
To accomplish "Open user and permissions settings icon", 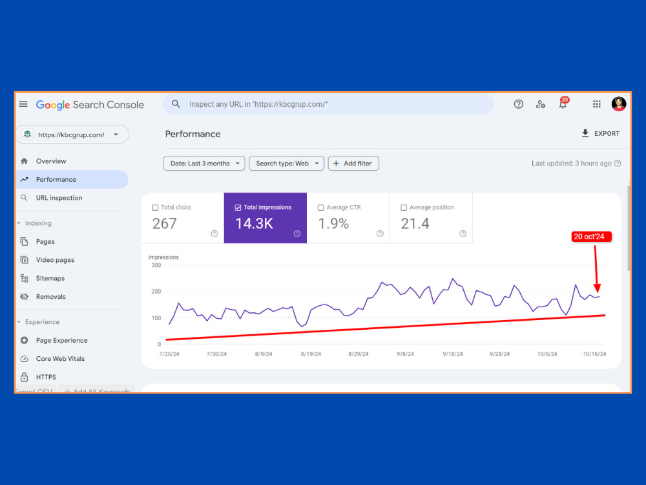I will click(541, 104).
